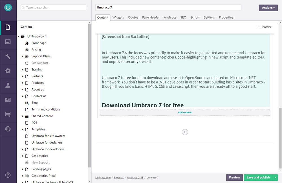Open the Actions dropdown menu

point(268,8)
